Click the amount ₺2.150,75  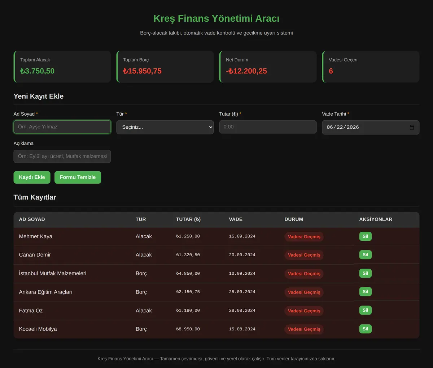click(x=188, y=292)
